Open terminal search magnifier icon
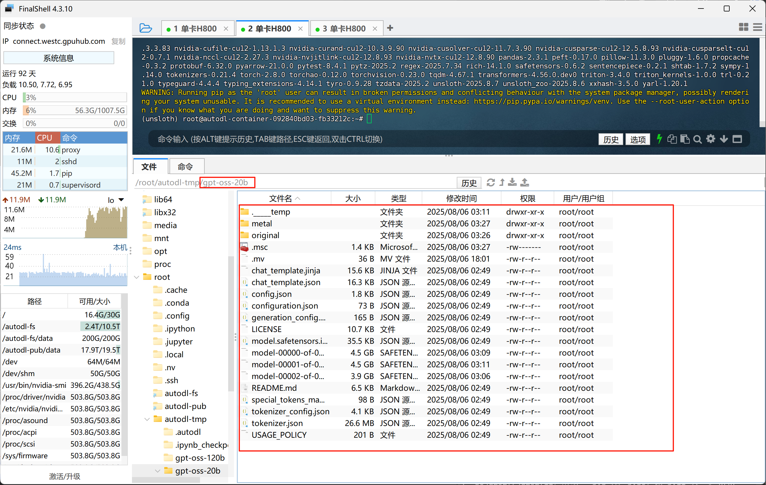Viewport: 766px width, 485px height. point(697,139)
